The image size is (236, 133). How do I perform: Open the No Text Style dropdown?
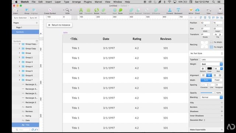(x=206, y=53)
